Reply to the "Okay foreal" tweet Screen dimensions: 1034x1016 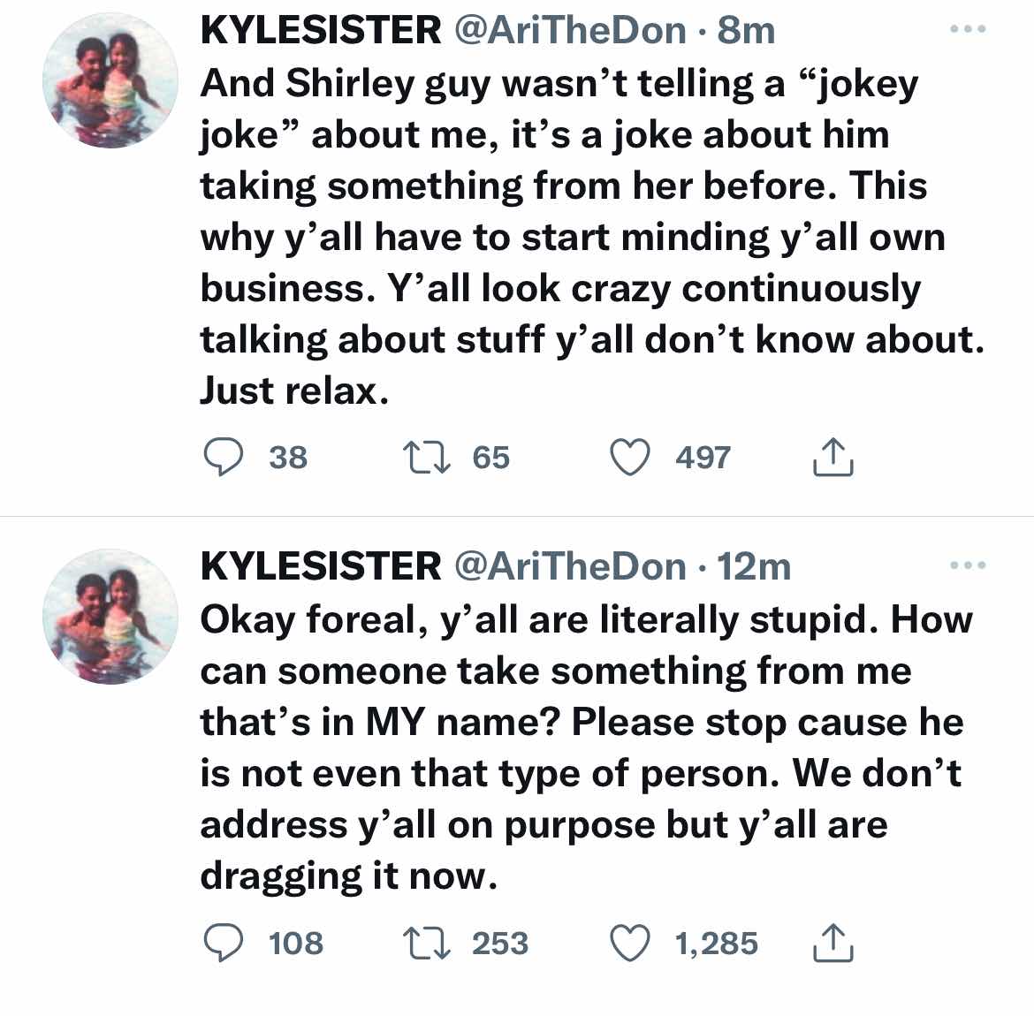tap(223, 943)
